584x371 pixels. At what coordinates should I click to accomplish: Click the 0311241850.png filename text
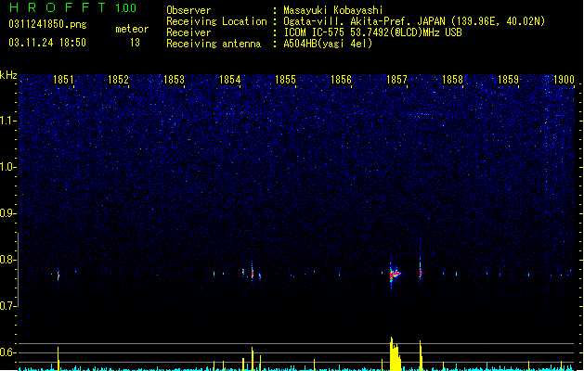point(47,24)
